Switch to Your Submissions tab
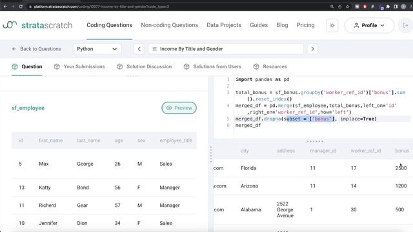Screen dimensions: 413x232 [x=79, y=66]
